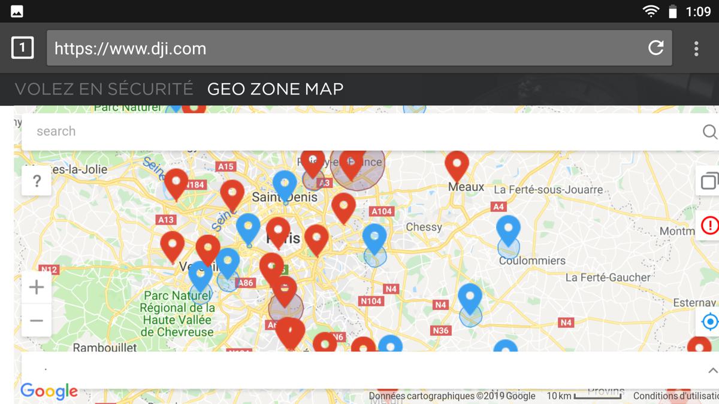Tap the search magnifier icon

tap(709, 132)
